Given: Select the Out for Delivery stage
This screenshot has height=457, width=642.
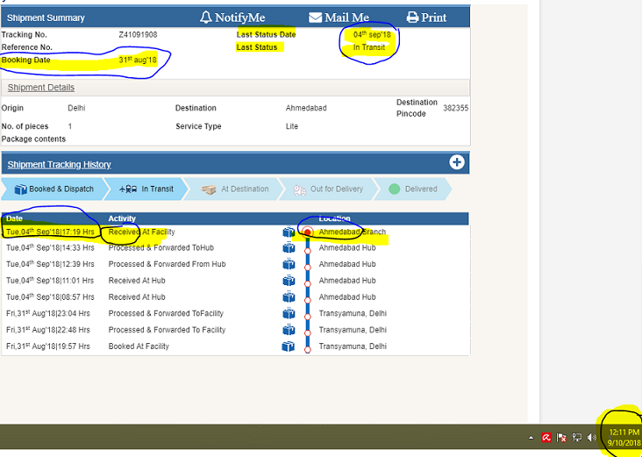Looking at the screenshot, I should pos(327,189).
